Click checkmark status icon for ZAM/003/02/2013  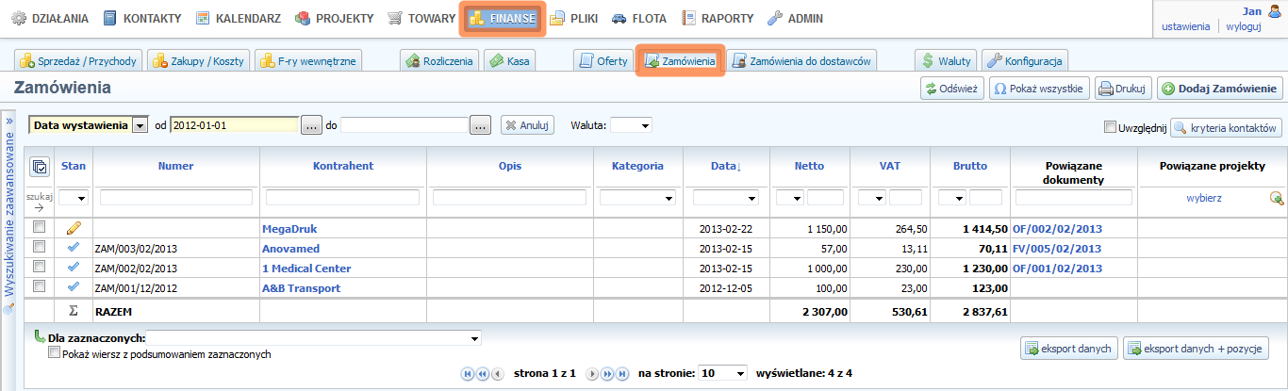pyautogui.click(x=74, y=249)
